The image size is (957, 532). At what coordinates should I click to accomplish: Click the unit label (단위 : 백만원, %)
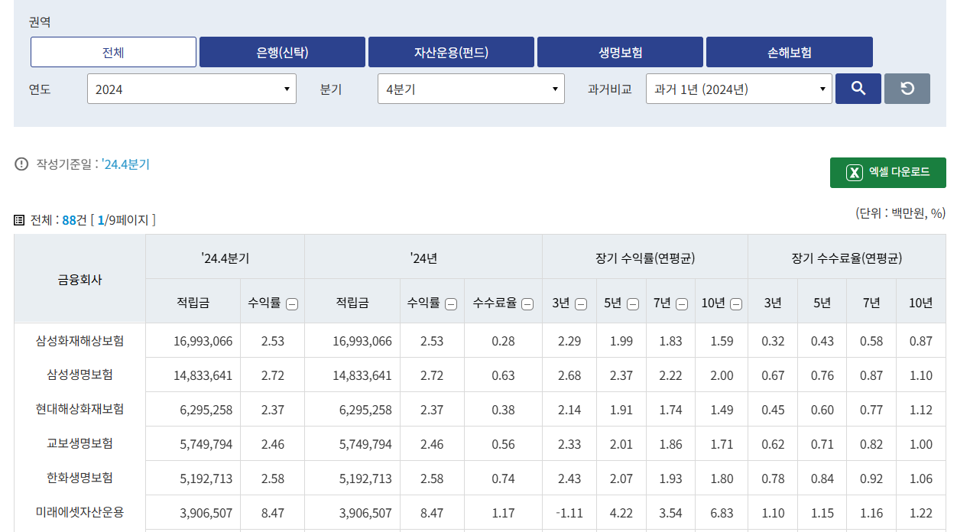click(x=900, y=213)
